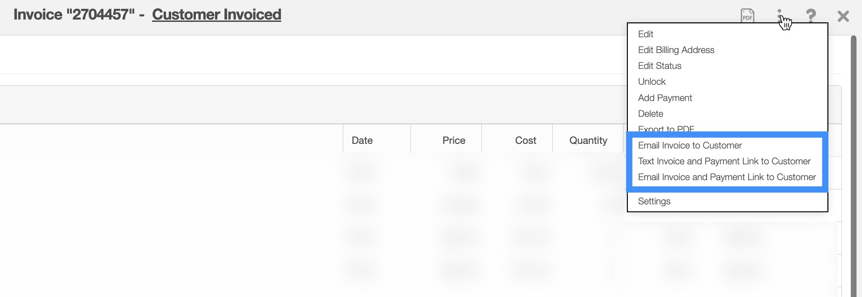Choose Edit Billing Address
This screenshot has width=862, height=297.
676,50
